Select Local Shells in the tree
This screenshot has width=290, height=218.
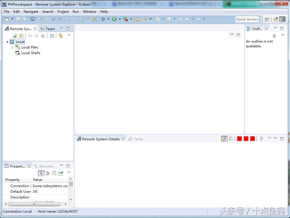(31, 53)
